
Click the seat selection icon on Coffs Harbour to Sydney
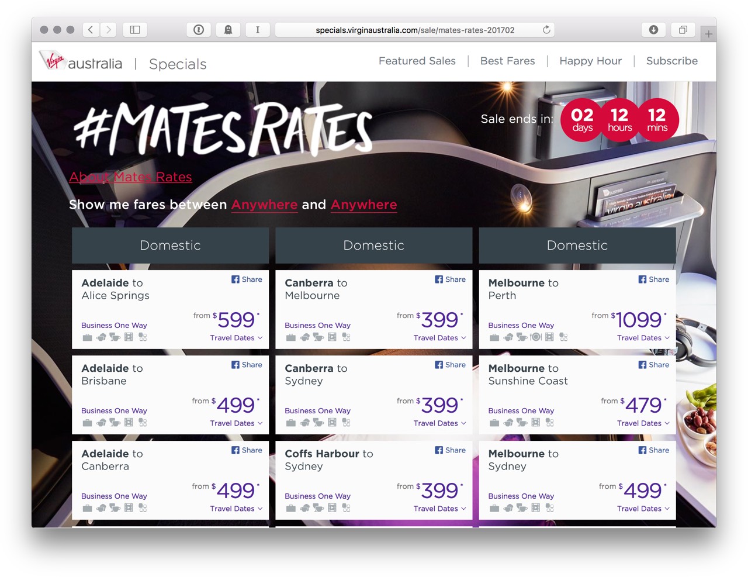tap(346, 508)
